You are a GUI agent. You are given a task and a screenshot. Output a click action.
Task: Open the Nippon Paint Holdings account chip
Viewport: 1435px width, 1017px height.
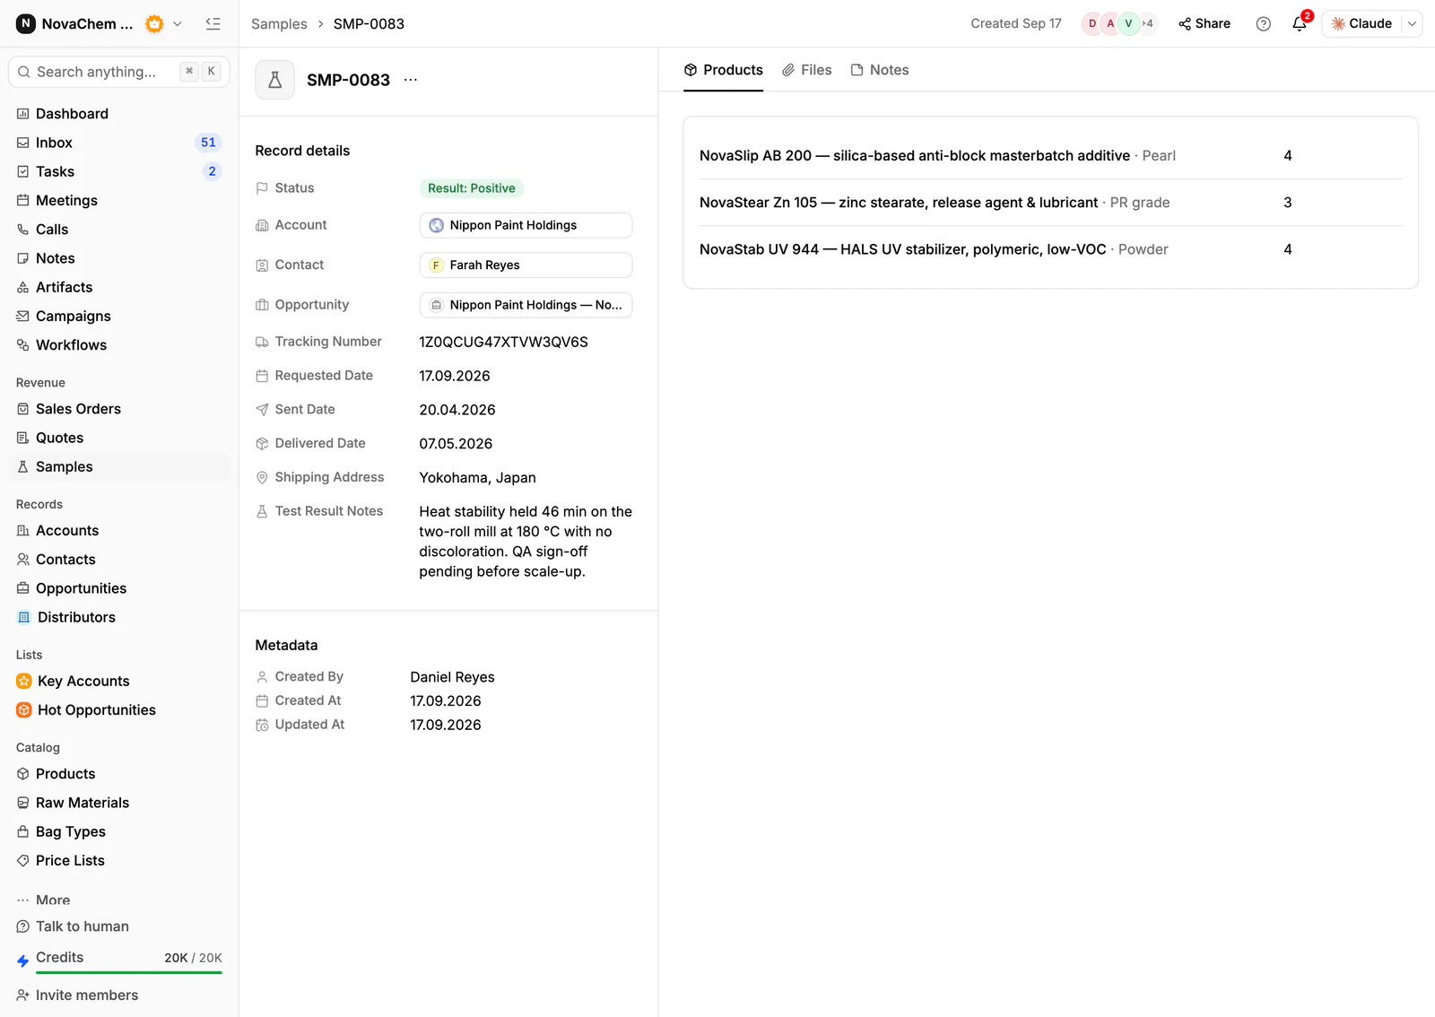tap(526, 225)
